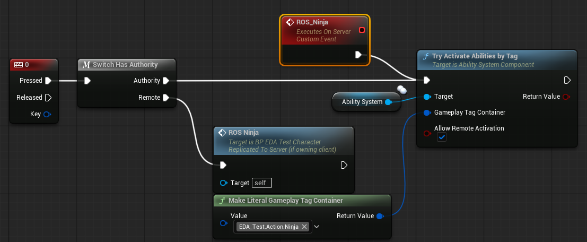Screen dimensions: 587x242
Task: Toggle the Allow Remote Activation checkbox
Action: tap(441, 137)
